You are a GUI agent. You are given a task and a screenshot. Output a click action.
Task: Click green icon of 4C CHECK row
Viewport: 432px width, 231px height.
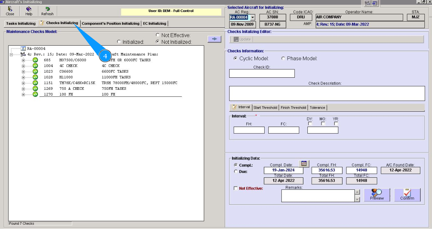[35, 66]
